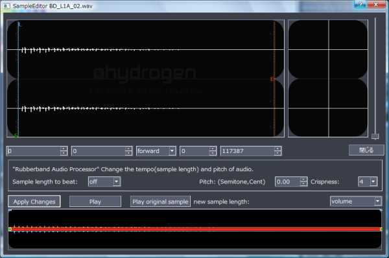Increase loop count with up arrow
The height and width of the screenshot is (258, 389).
tap(213, 148)
